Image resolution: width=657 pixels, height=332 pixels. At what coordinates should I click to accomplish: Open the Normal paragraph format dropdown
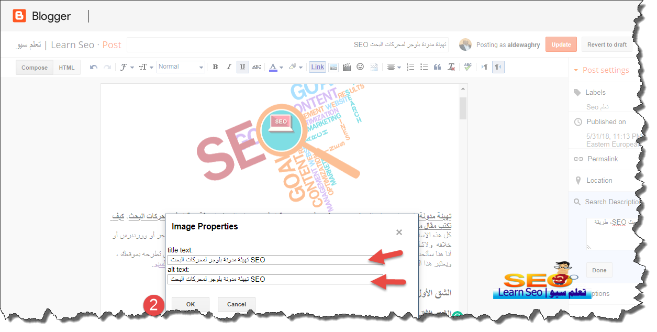pyautogui.click(x=181, y=67)
